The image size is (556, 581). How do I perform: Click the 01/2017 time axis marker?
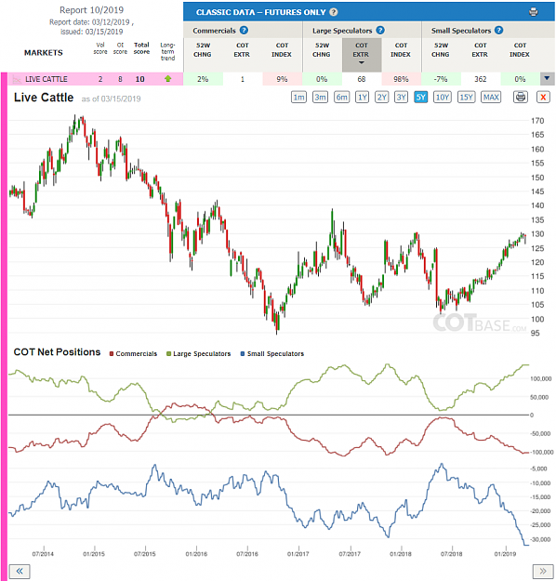tap(298, 554)
